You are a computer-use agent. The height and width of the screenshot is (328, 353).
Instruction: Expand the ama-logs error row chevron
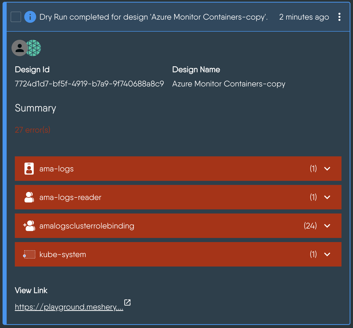click(327, 169)
